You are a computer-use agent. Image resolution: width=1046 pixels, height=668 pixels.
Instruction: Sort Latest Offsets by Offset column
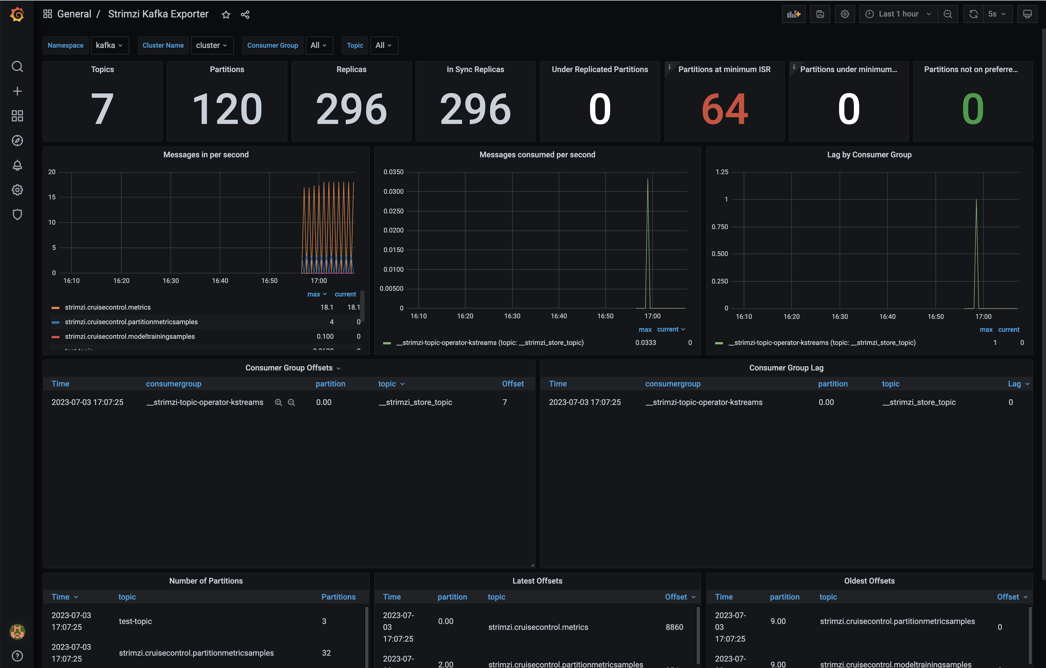[x=680, y=597]
